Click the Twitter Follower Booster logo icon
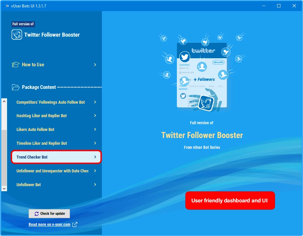The width and height of the screenshot is (303, 236). 16,35
